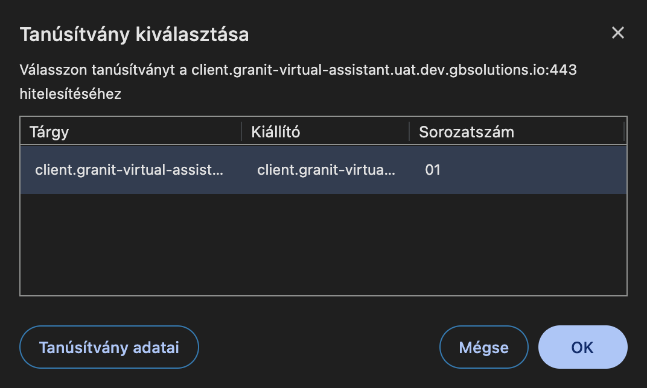This screenshot has width=647, height=388.
Task: Click the truncated issuer text client.granit-virtua...
Action: click(325, 169)
